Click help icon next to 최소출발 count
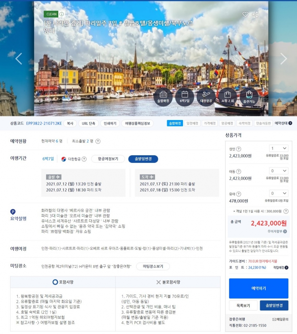The height and width of the screenshot is (334, 297). coord(98,141)
